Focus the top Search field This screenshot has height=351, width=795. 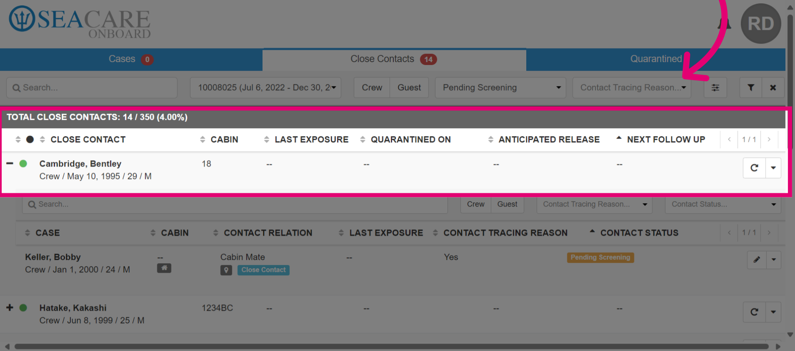pyautogui.click(x=92, y=88)
